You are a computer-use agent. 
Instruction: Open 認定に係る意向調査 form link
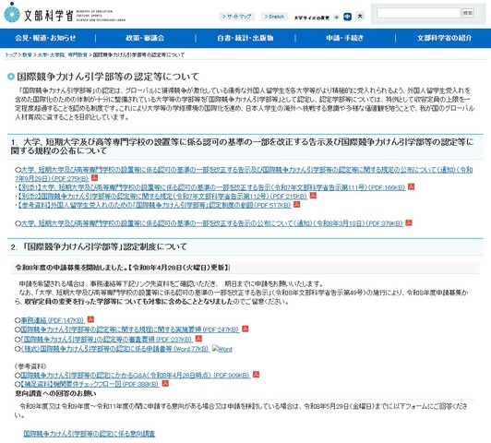tap(90, 434)
